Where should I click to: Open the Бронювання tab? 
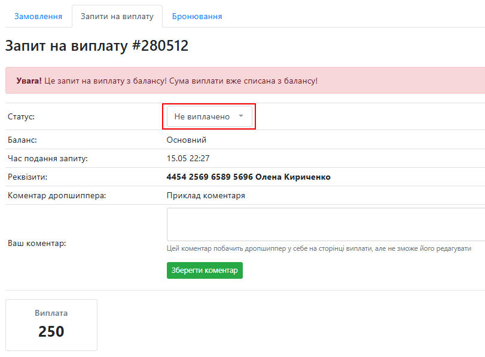point(197,16)
